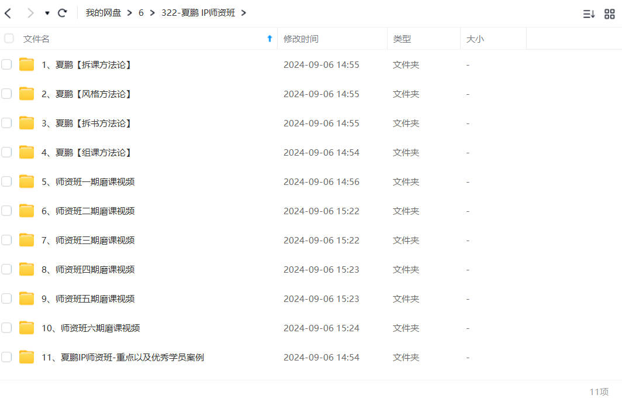Click folder icon of 11、夏鹏IP师资班-重点以及优秀学员案例
622x405 pixels.
click(26, 357)
